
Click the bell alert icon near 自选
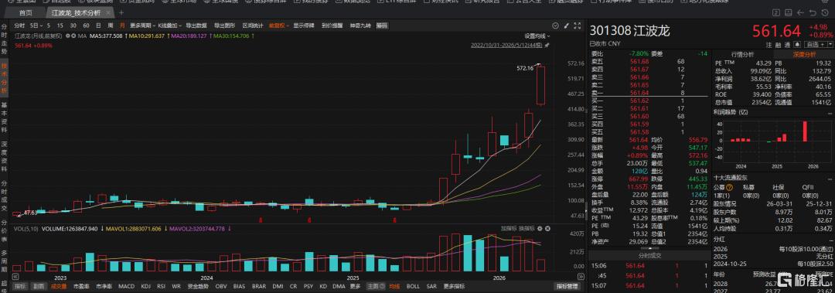click(x=797, y=44)
